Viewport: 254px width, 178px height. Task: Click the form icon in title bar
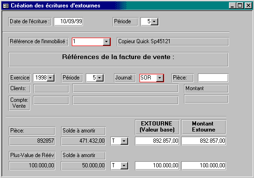click(6, 6)
